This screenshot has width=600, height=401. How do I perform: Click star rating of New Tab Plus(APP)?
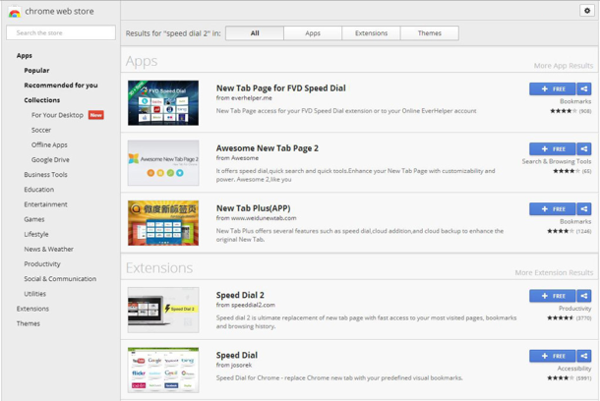pyautogui.click(x=561, y=231)
